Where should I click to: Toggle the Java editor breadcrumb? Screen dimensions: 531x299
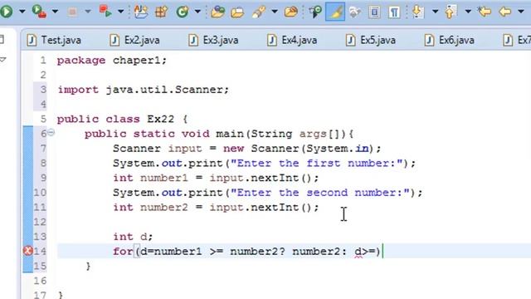tap(315, 12)
